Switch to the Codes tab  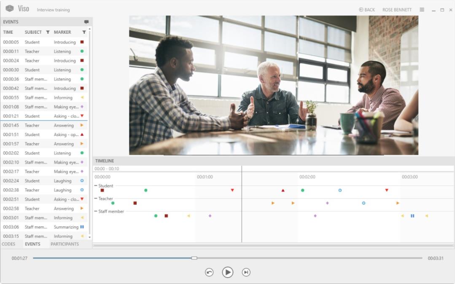[8, 244]
